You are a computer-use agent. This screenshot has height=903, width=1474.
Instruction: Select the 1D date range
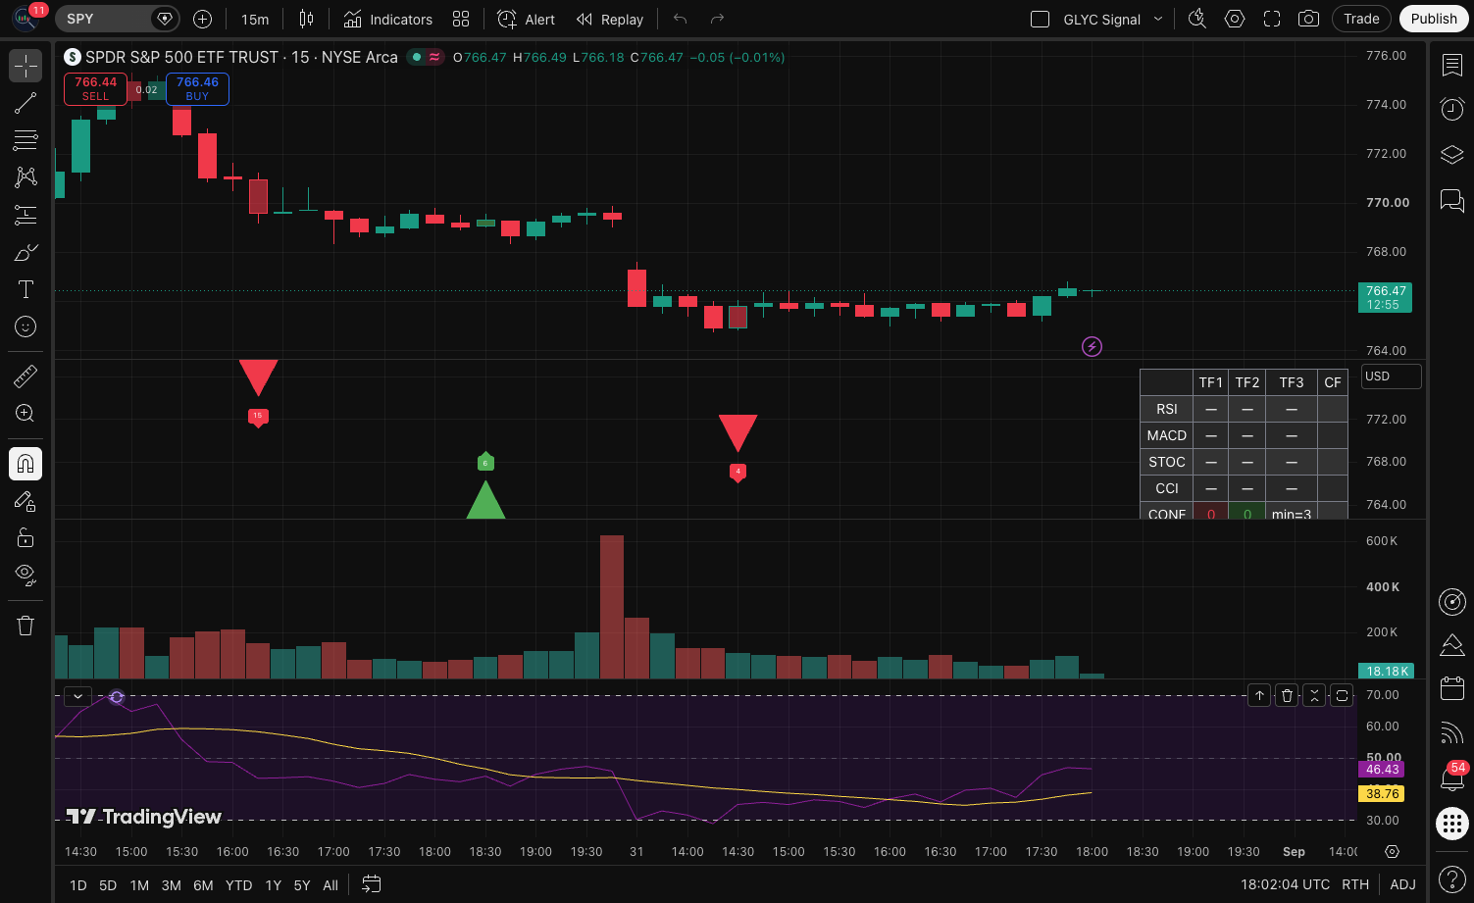click(78, 885)
